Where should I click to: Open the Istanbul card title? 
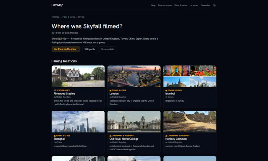click(170, 94)
